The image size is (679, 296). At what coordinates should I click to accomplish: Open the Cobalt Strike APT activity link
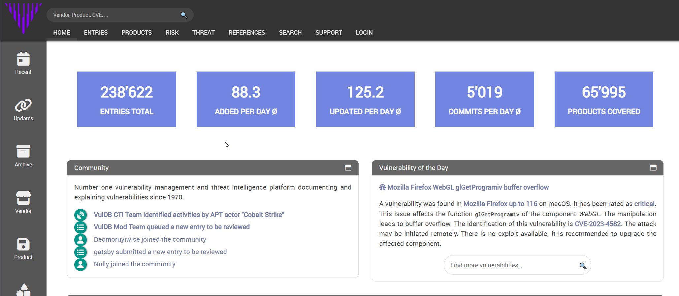(189, 215)
